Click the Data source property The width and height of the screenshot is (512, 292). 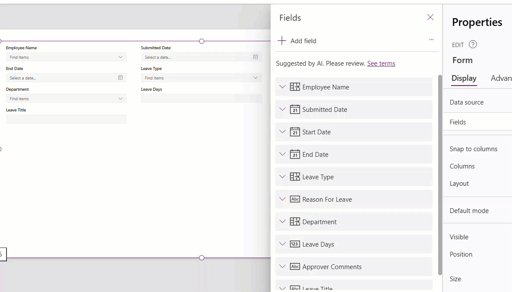coord(467,102)
